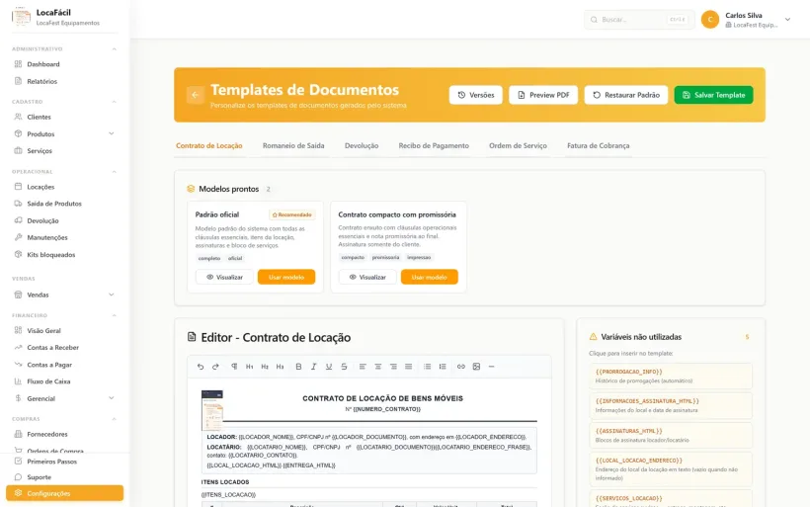810x507 pixels.
Task: Center align text
Action: pyautogui.click(x=378, y=367)
